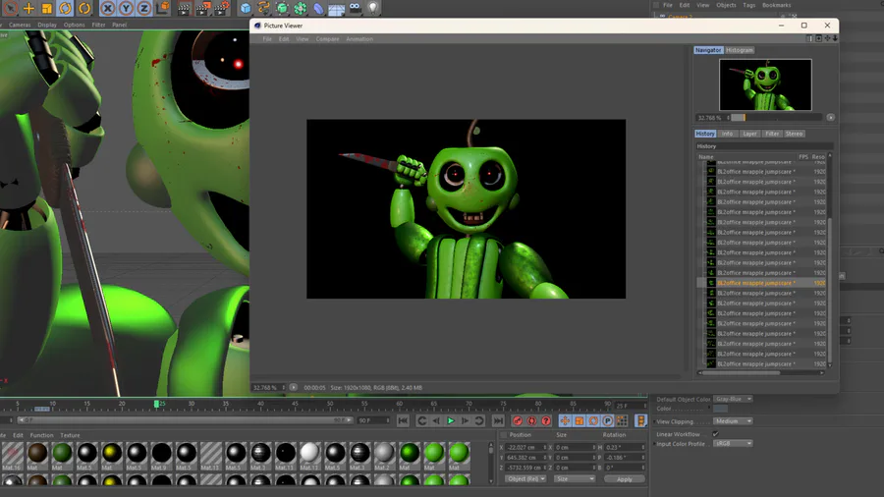Click the red Keyframe Selection question icon
This screenshot has width=884, height=497.
click(546, 421)
